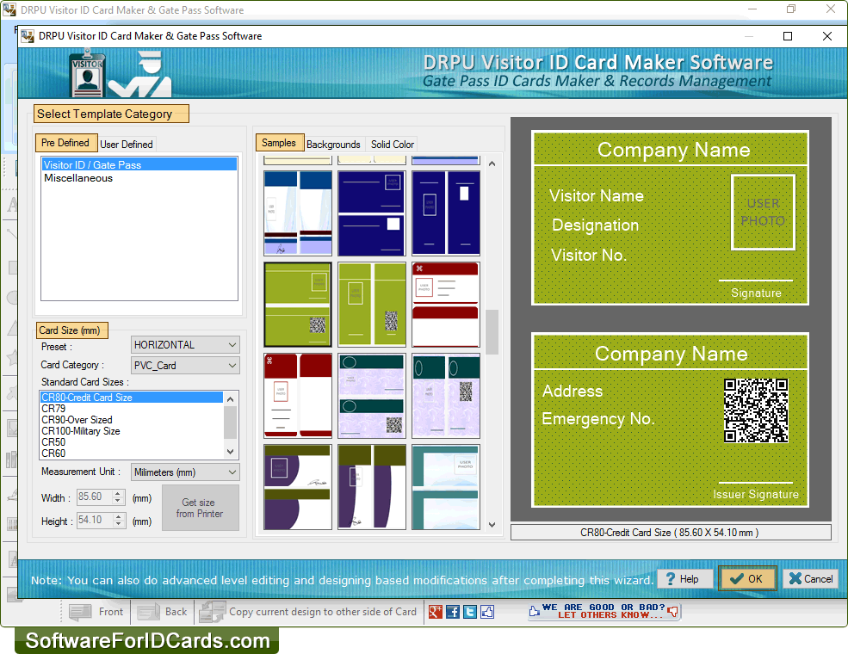Click the thumbs-up like icon
This screenshot has height=654, width=848.
487,612
